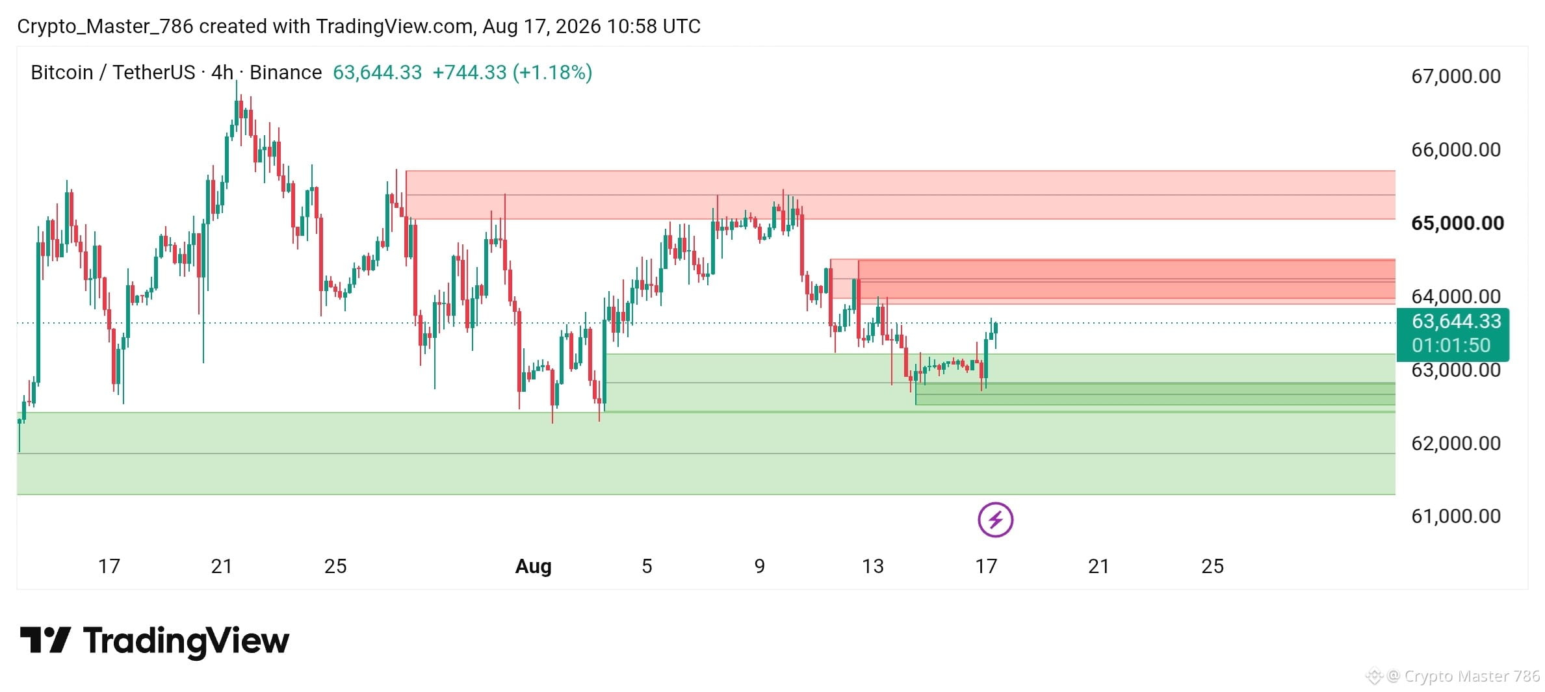Click the 65,000.00 bold price axis label

(1457, 223)
